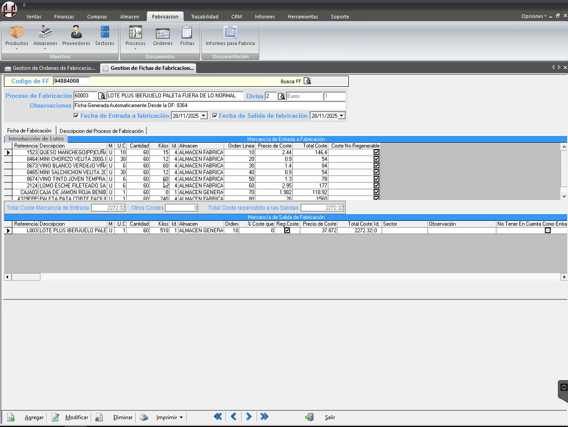Toggle Coste No Regenerable for MINI CHORIZO row
The image size is (568, 427).
[x=376, y=159]
